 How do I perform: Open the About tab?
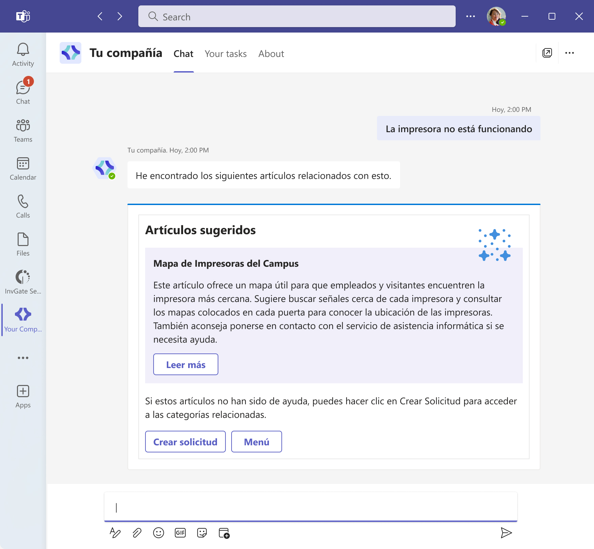(x=271, y=54)
